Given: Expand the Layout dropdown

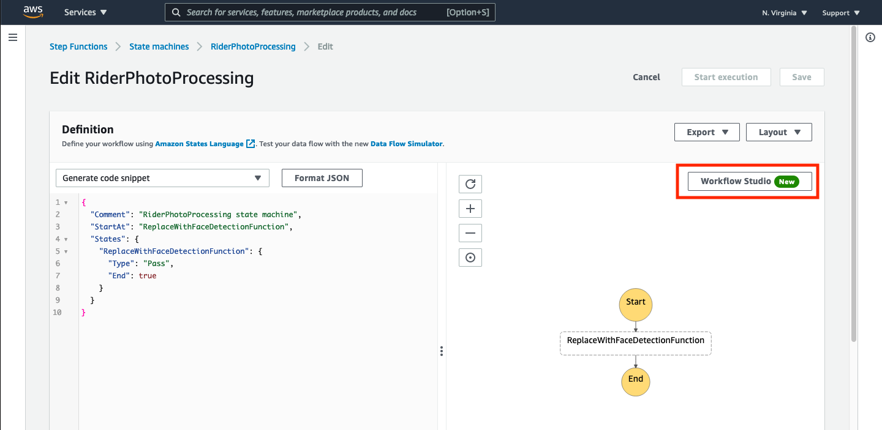Looking at the screenshot, I should click(x=779, y=132).
